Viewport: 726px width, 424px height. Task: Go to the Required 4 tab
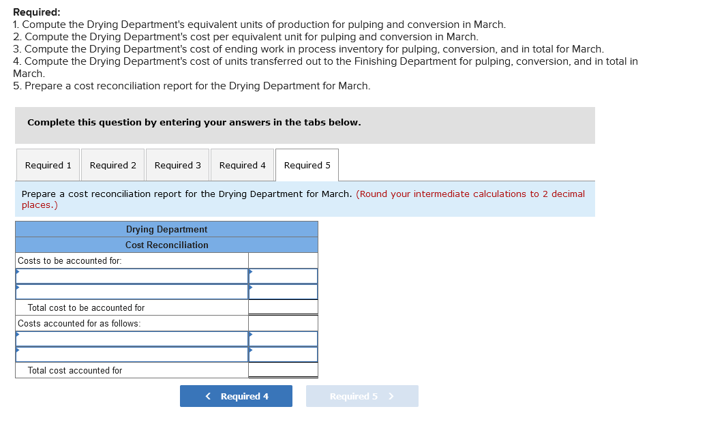242,166
